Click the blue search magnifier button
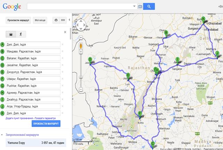This screenshot has height=150, width=223. [x=149, y=6]
